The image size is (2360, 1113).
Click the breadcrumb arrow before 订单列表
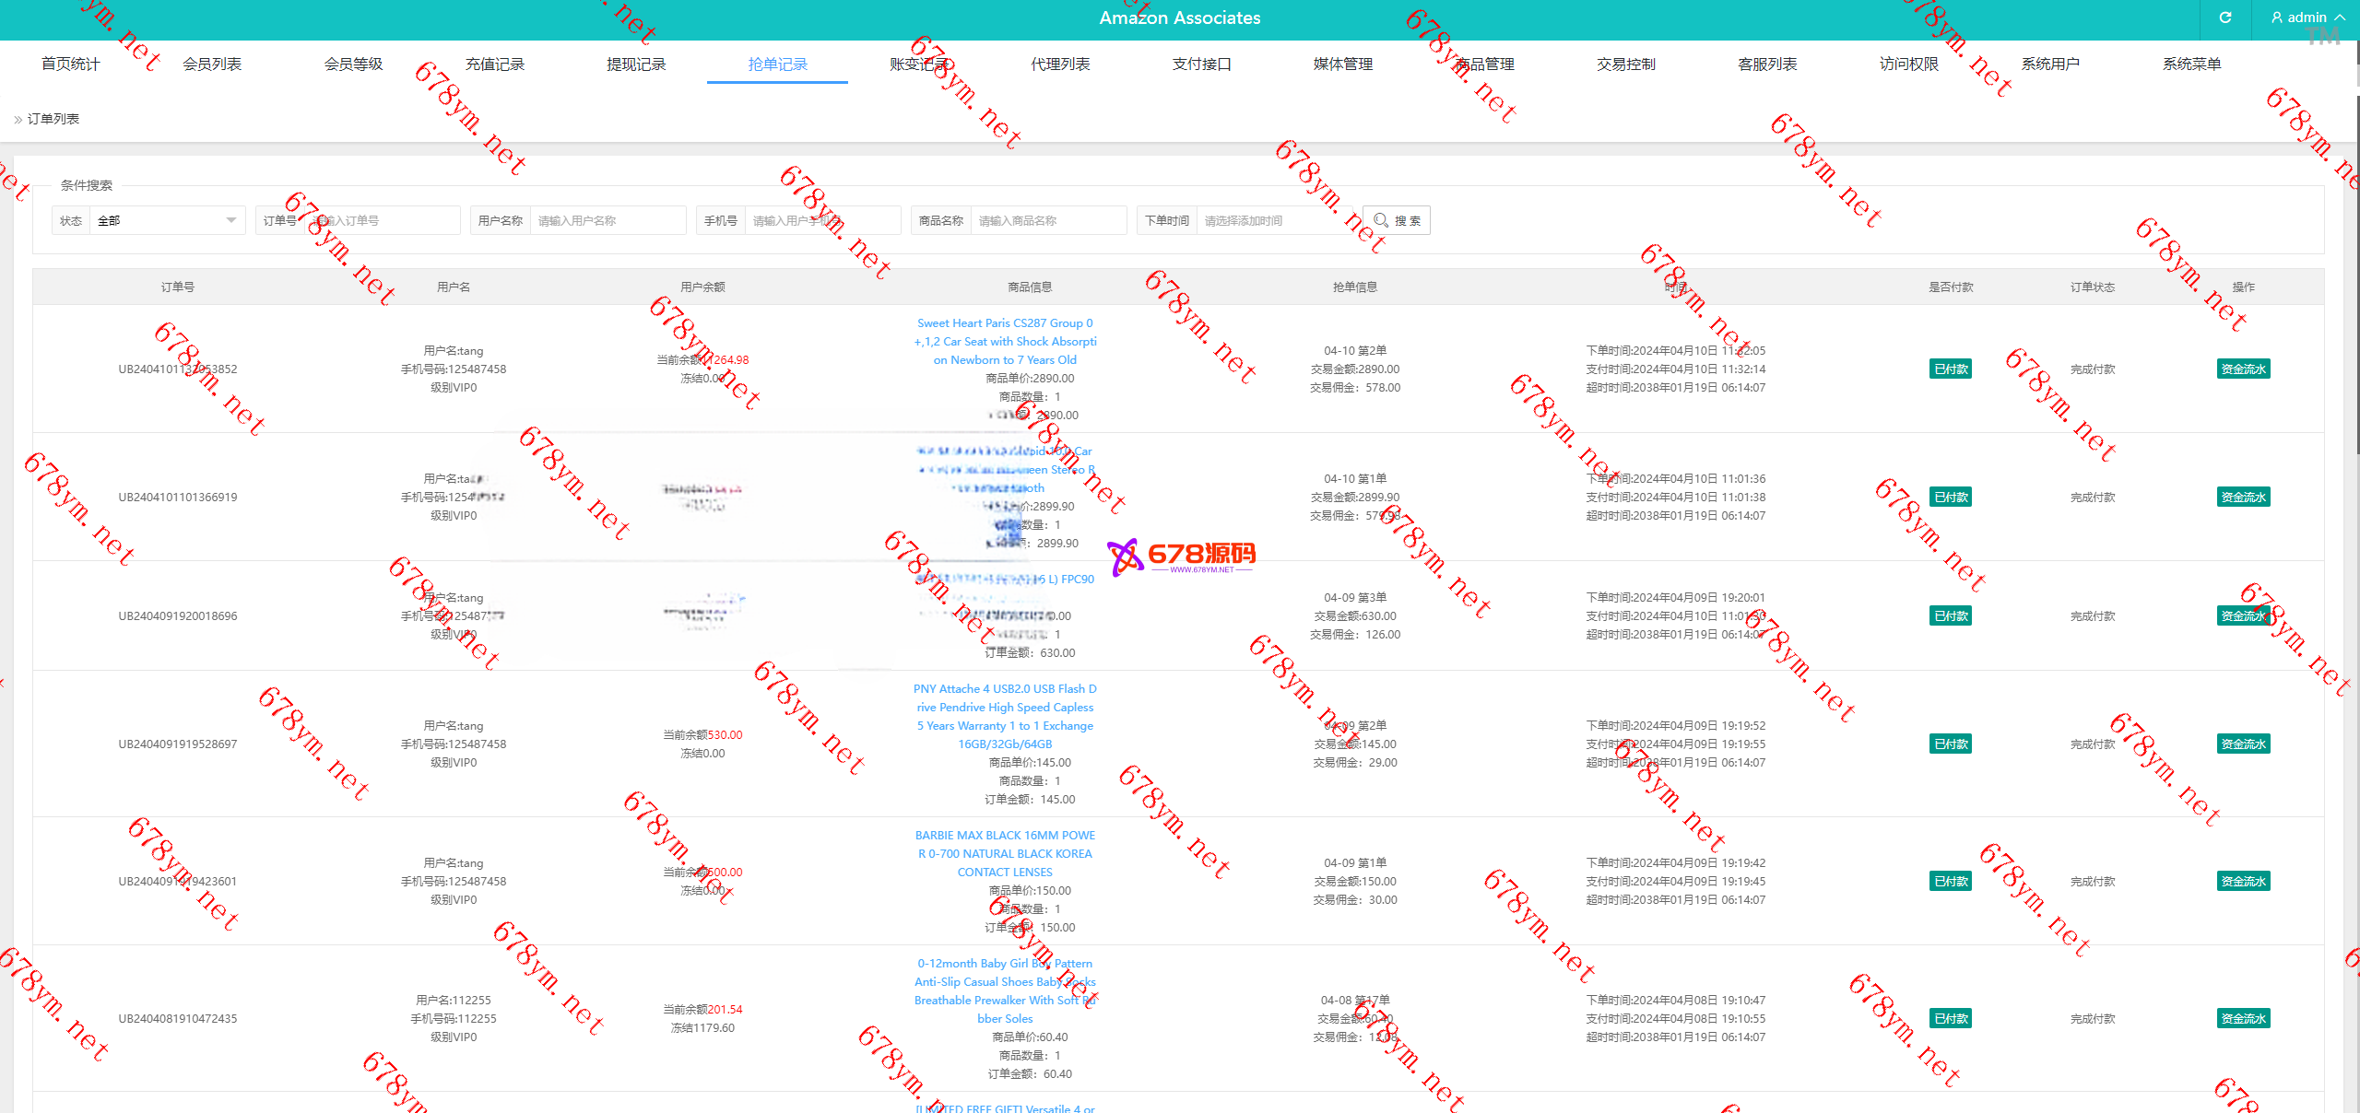(18, 120)
